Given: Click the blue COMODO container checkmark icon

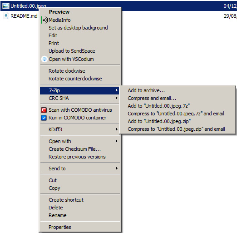Looking at the screenshot, I should (44, 118).
